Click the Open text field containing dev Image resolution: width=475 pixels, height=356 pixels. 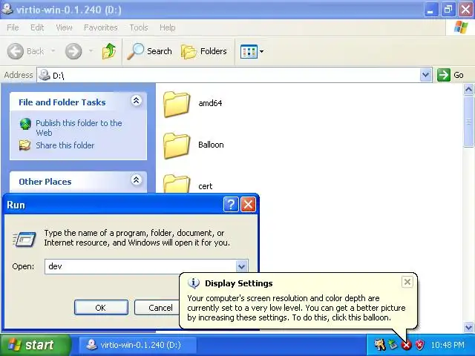(140, 266)
